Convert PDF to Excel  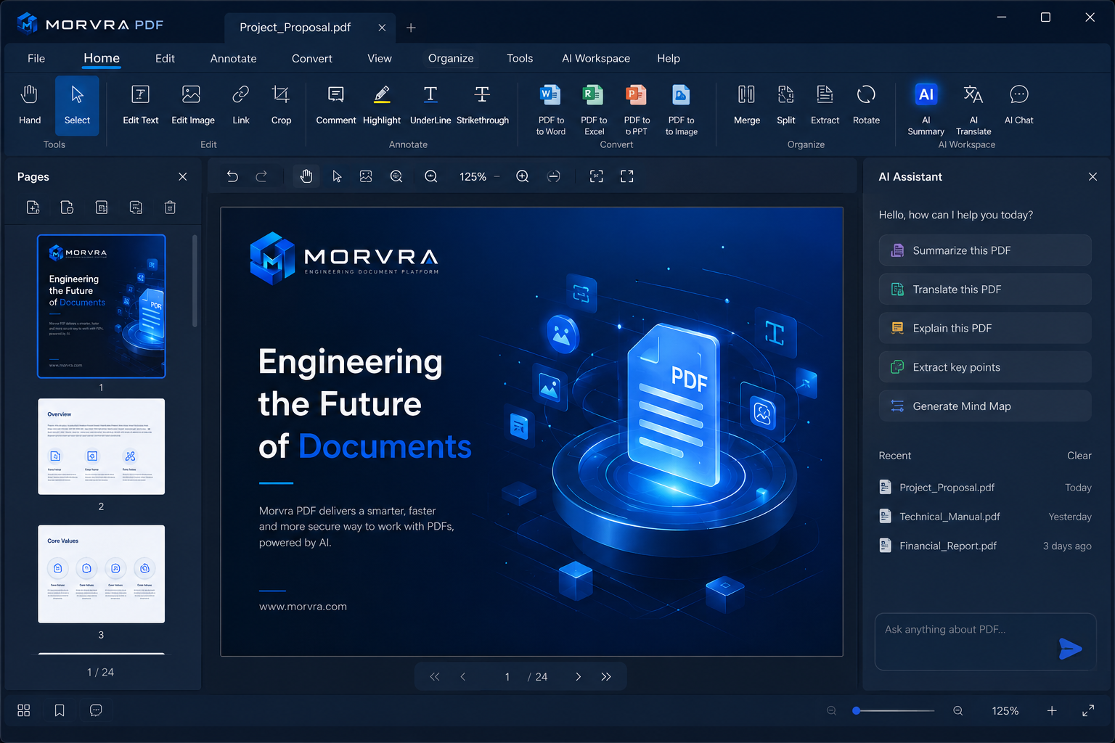pyautogui.click(x=594, y=109)
